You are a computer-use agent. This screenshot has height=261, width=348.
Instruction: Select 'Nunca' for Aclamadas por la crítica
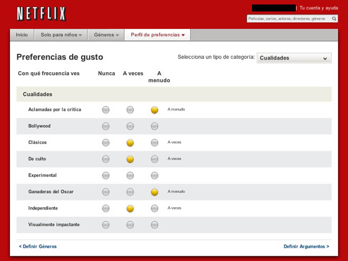pos(106,110)
